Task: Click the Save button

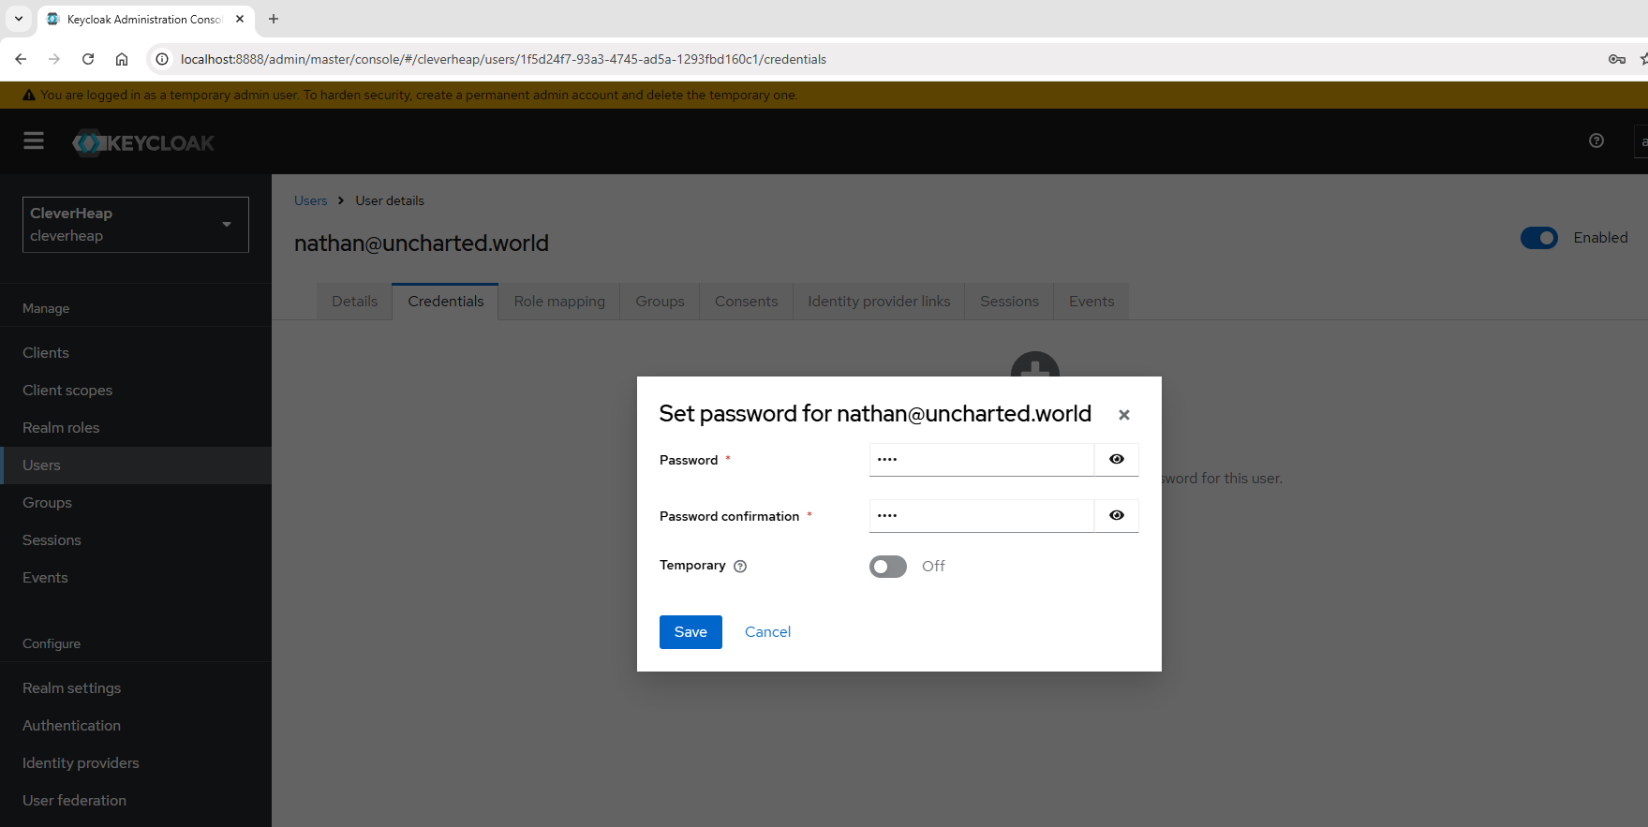Action: 690,632
